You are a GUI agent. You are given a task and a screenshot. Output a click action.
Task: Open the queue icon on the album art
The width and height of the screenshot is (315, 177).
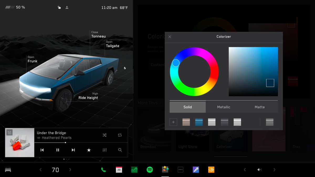(9, 132)
